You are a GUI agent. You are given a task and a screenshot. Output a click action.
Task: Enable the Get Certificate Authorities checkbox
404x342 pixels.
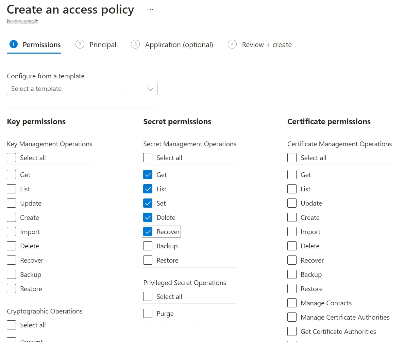[292, 331]
